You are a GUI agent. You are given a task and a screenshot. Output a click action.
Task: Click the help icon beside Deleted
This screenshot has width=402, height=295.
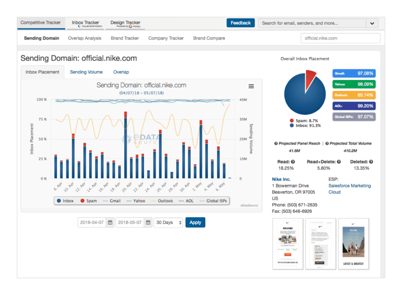[x=371, y=162]
